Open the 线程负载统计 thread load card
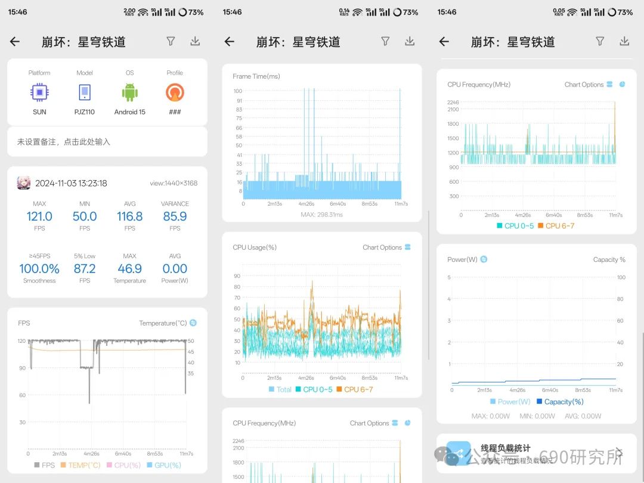 tap(537, 453)
